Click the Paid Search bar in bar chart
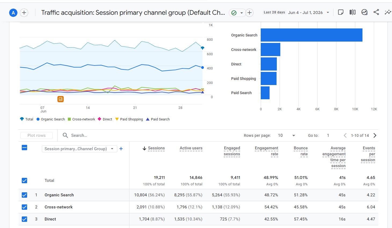This screenshot has width=392, height=228. point(265,93)
